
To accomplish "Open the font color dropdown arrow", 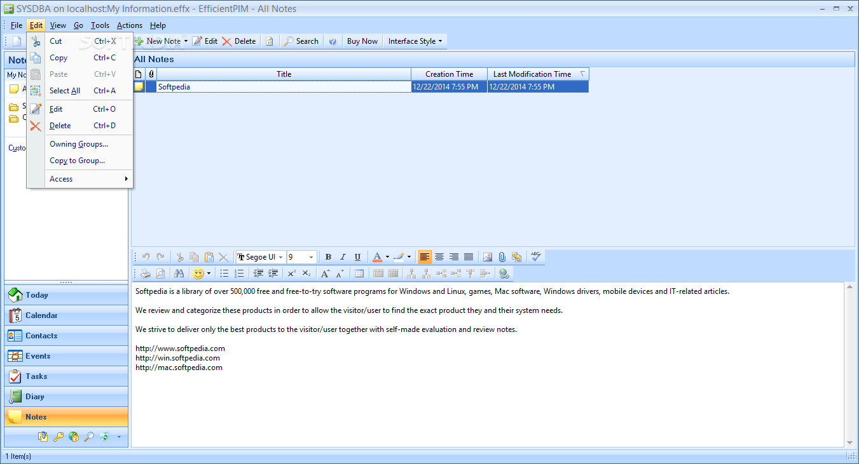I will pos(387,257).
